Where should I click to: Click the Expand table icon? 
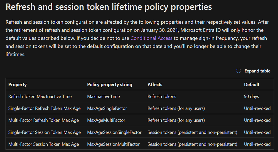pyautogui.click(x=238, y=71)
